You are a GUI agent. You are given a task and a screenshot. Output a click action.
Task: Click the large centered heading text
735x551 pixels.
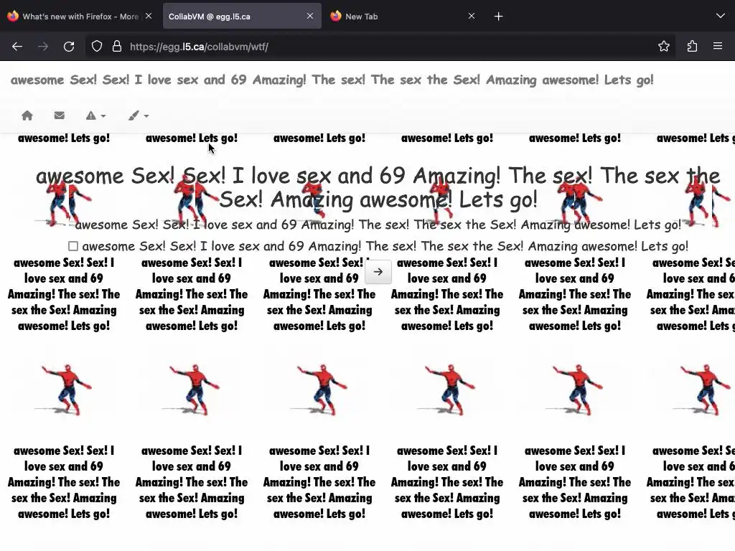[x=378, y=187]
